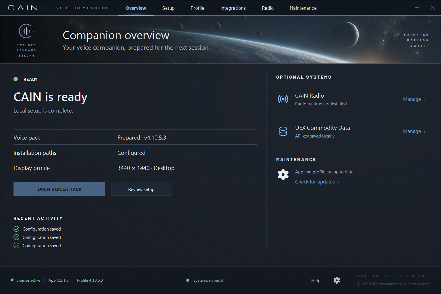
Task: Click the Radio runtime not installed text
Action: pos(321,104)
